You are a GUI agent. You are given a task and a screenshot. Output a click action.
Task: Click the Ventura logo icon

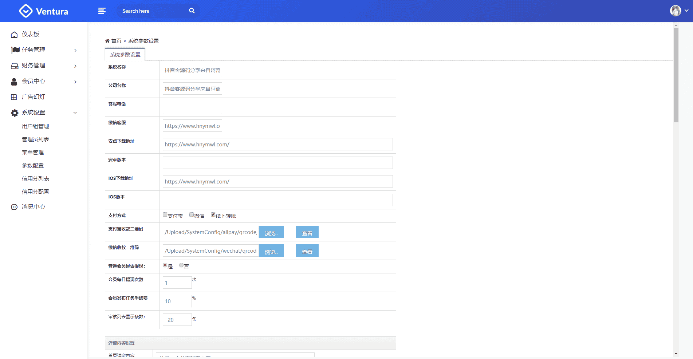[x=25, y=11]
